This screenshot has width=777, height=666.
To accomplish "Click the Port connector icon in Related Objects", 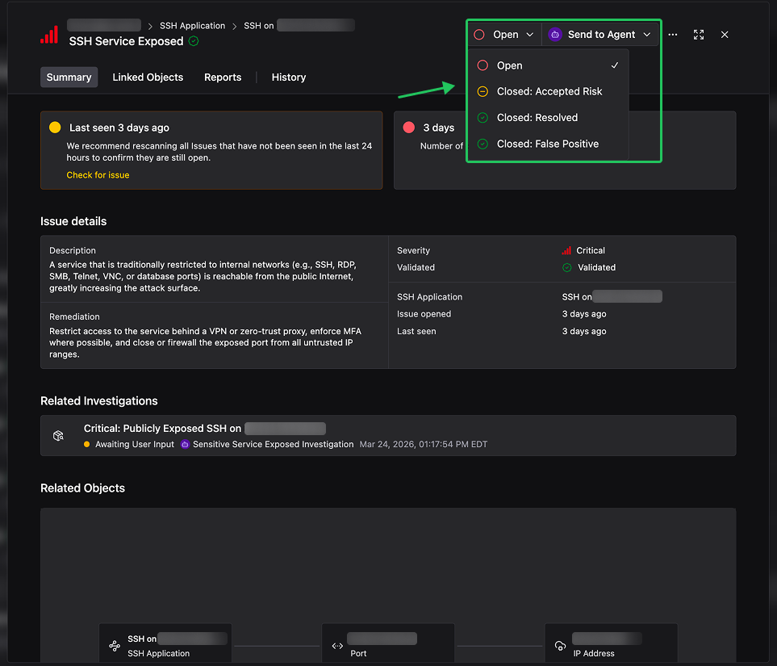I will 336,644.
